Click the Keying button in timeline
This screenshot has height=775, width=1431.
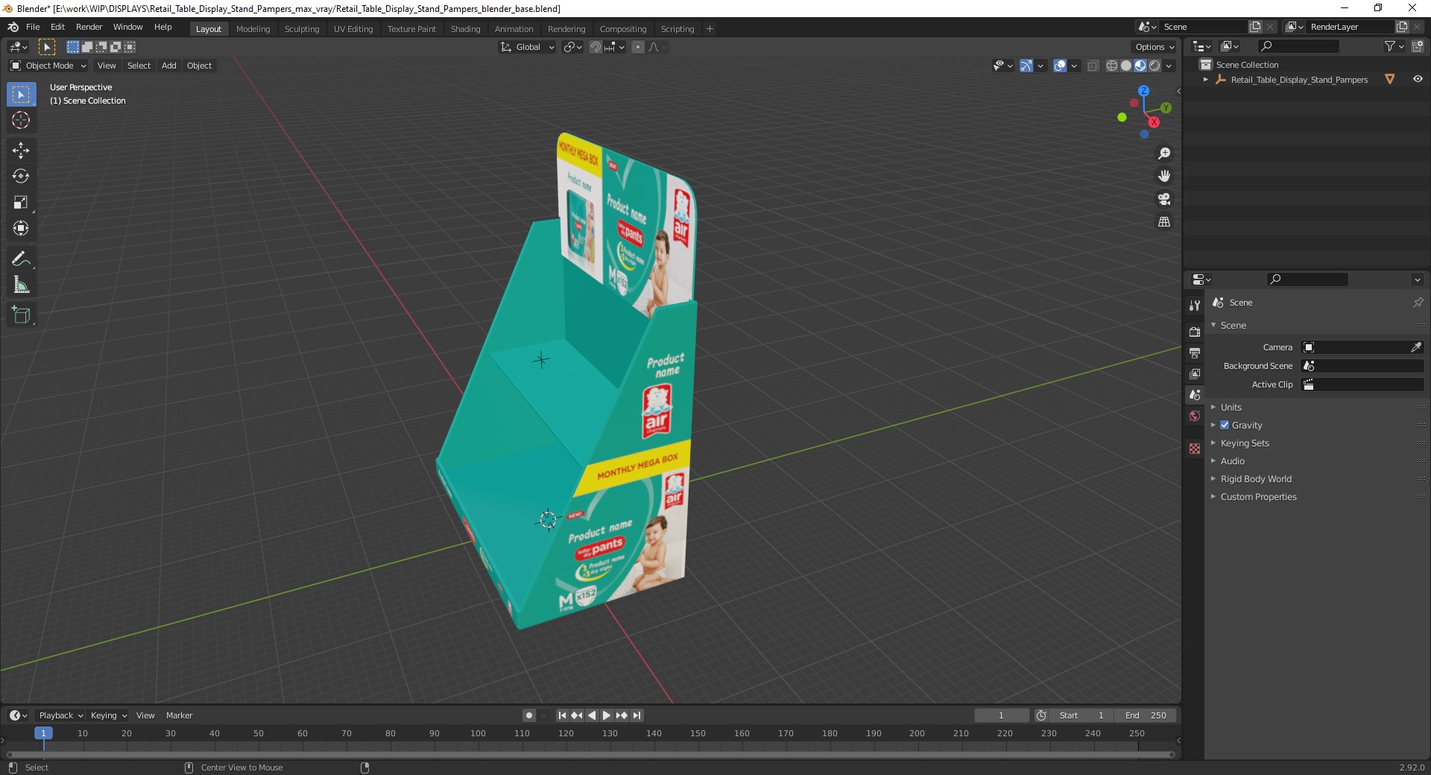point(109,715)
